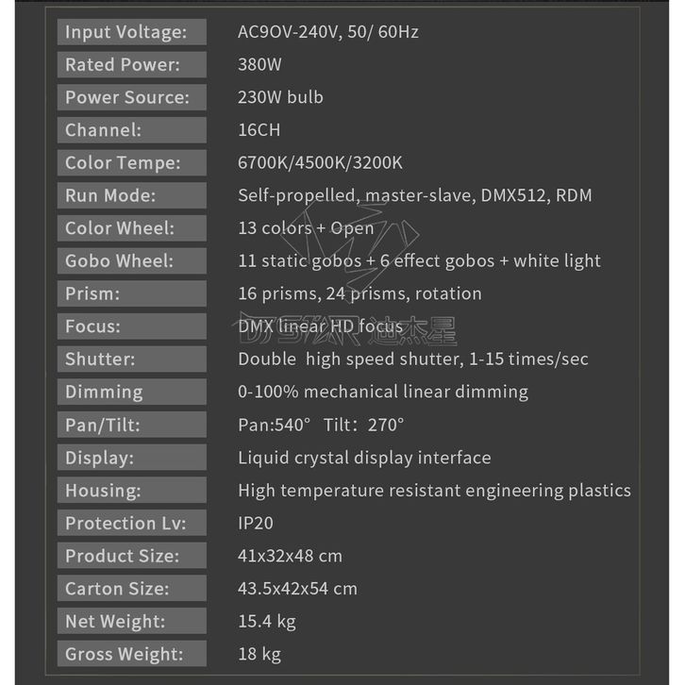Click the 6700K/4500K/3200K color temperature text

point(320,162)
